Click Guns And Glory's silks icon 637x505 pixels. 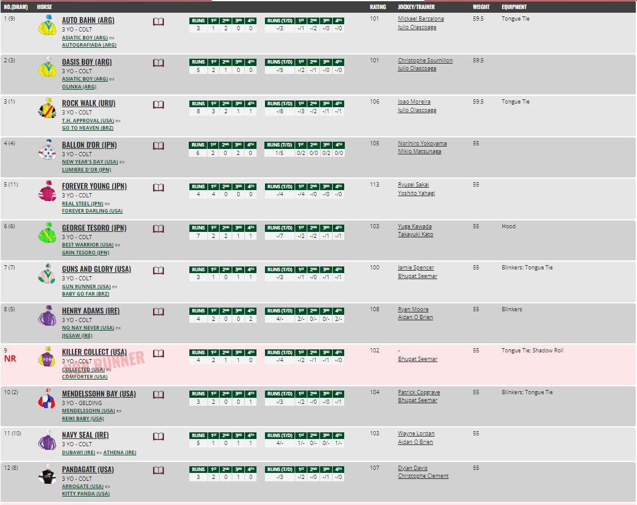47,274
